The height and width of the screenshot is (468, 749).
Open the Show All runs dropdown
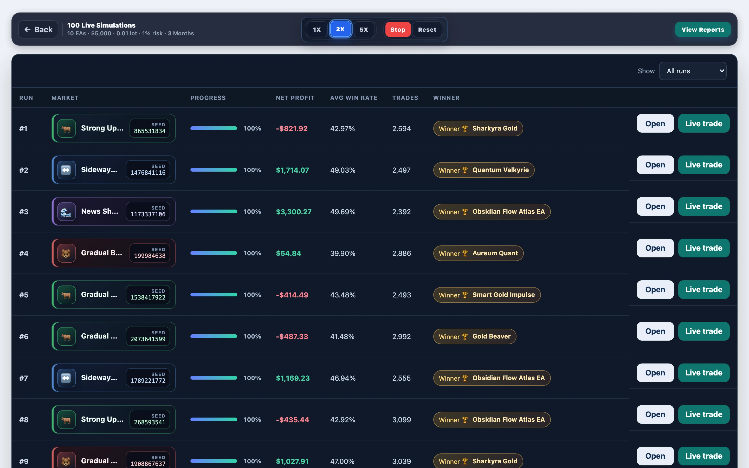point(693,71)
